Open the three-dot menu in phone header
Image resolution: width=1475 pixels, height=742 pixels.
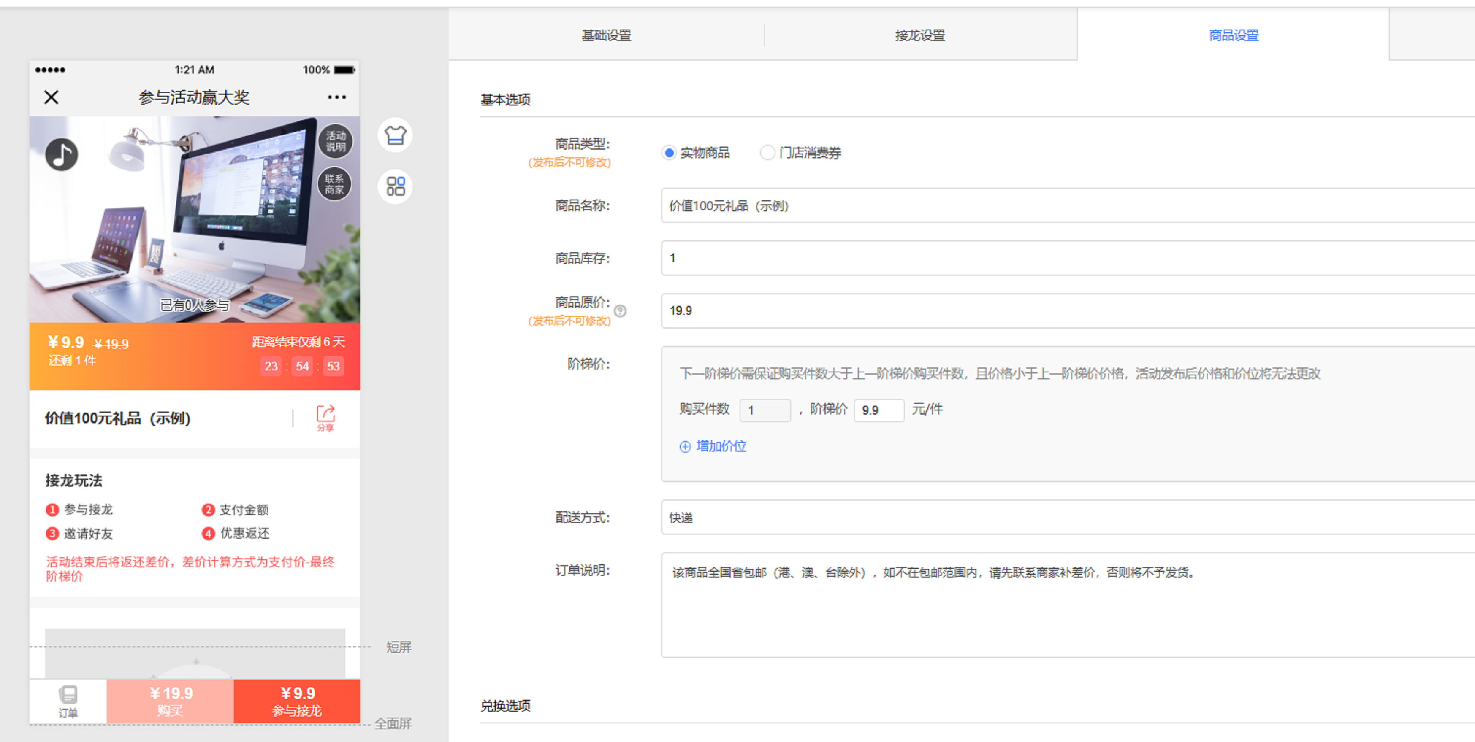pos(337,97)
